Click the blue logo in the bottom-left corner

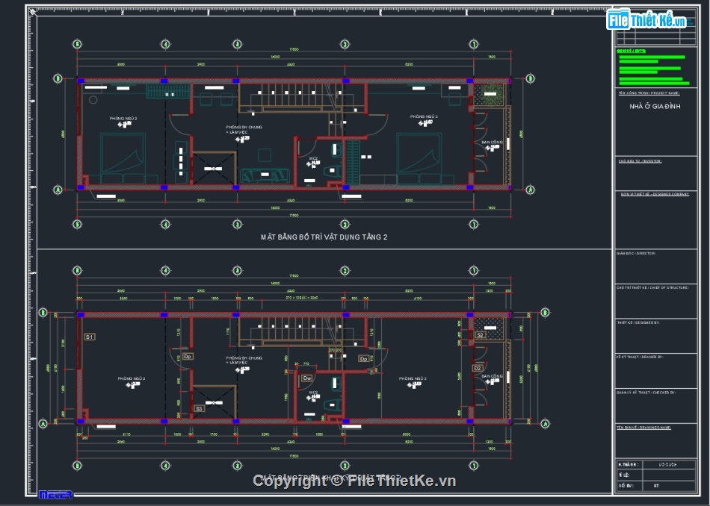coord(55,494)
